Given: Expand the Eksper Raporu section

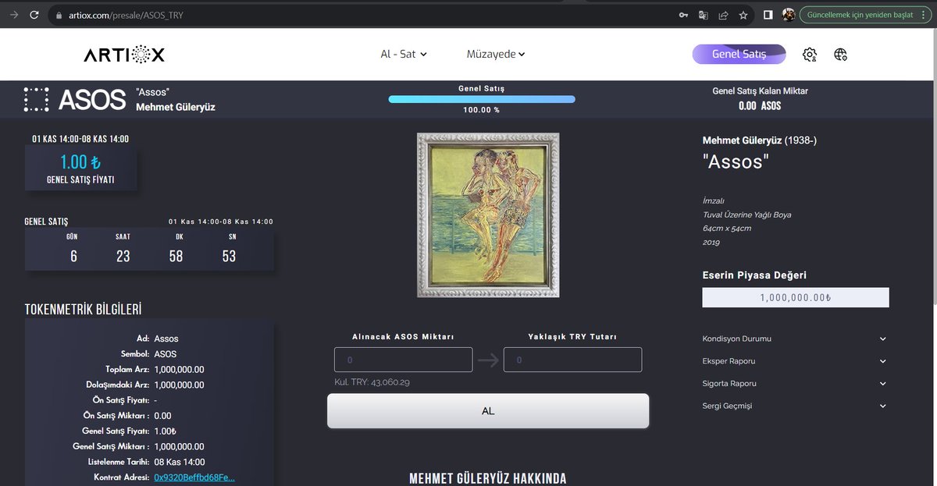Looking at the screenshot, I should [795, 361].
